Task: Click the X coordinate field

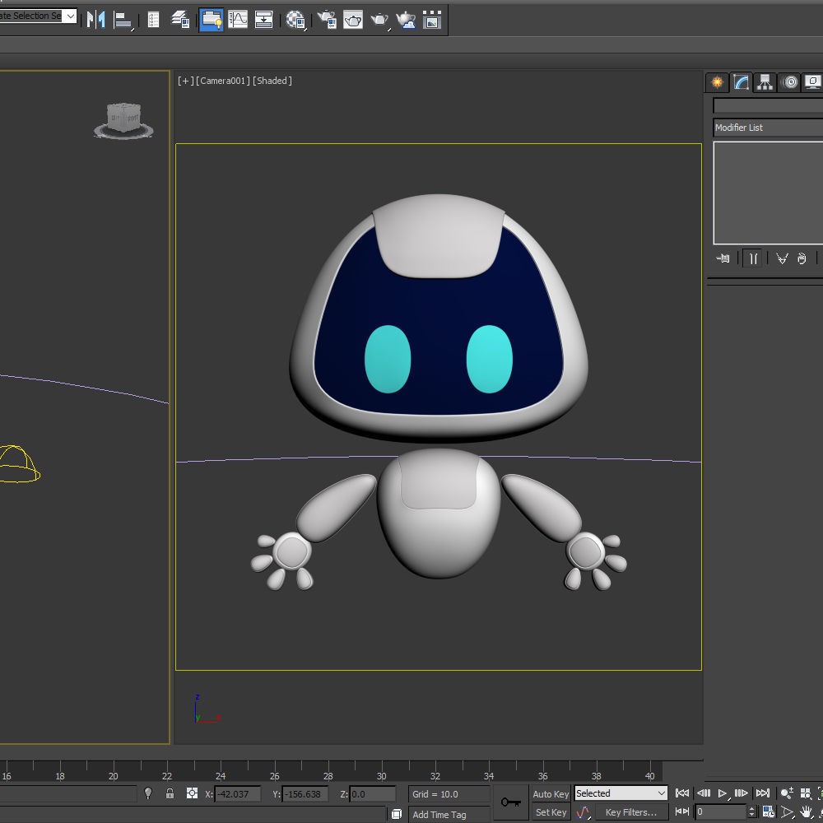Action: pyautogui.click(x=237, y=794)
